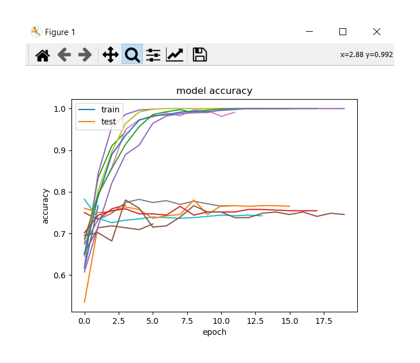
Task: Close the Figure 1 window
Action: coord(376,32)
